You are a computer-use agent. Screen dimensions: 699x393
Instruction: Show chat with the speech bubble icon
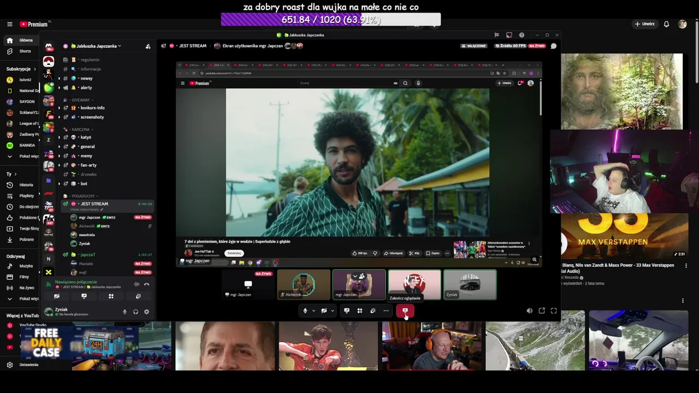[x=553, y=46]
